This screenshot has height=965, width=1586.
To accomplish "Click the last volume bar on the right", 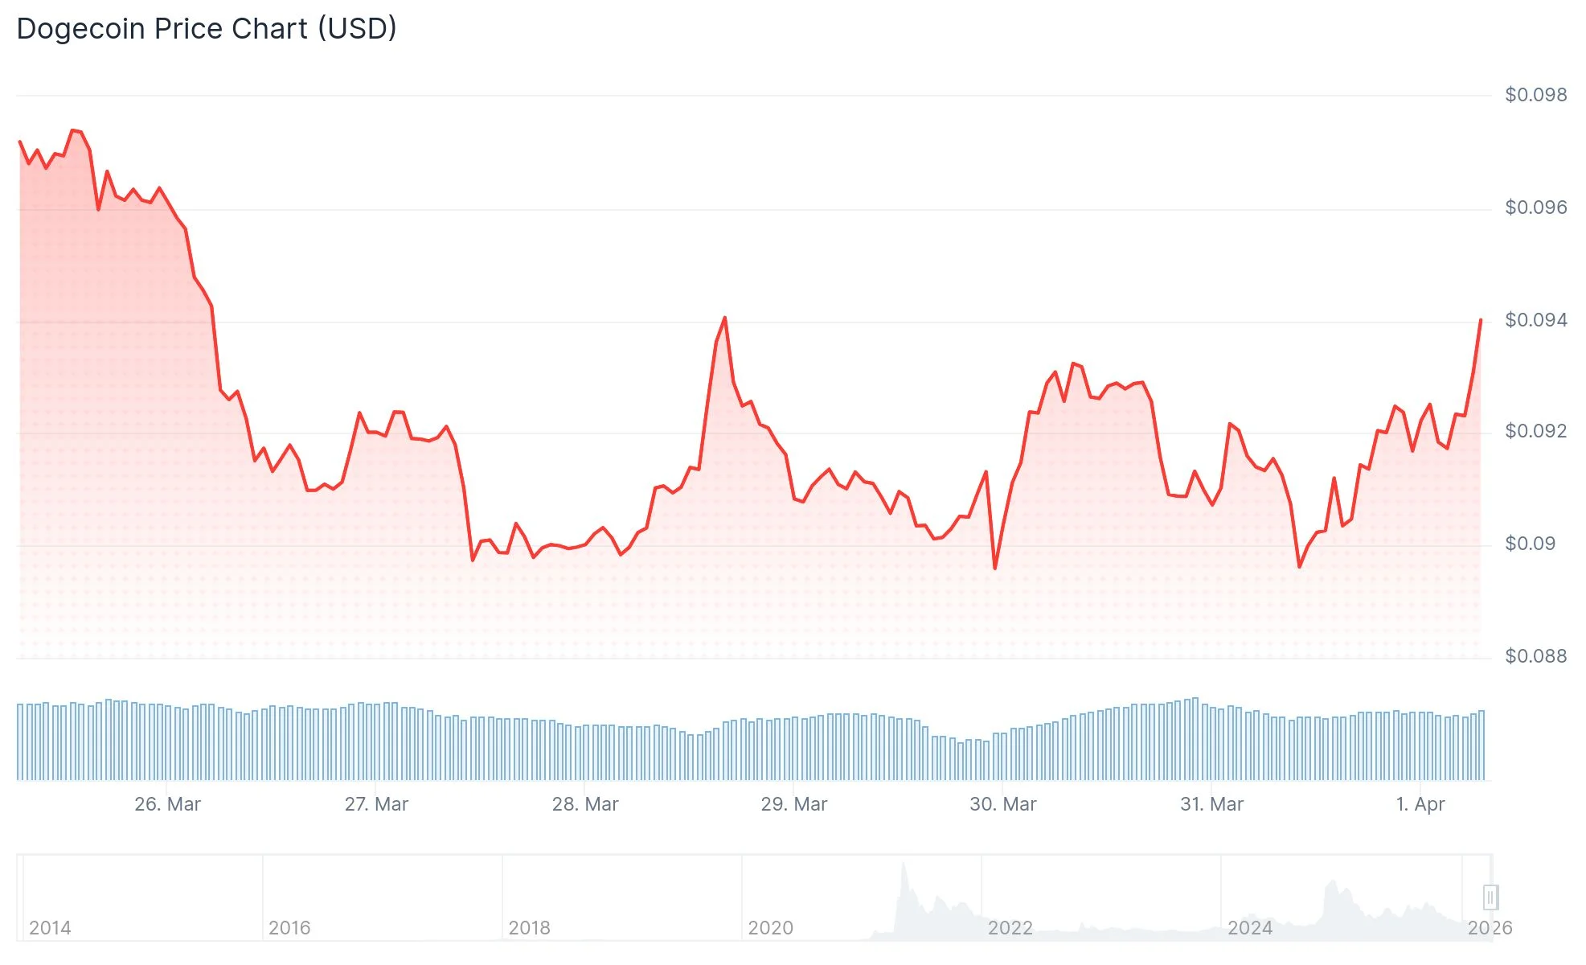I will coord(1481,745).
